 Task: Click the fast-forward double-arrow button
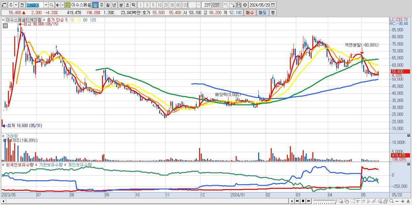point(308,201)
